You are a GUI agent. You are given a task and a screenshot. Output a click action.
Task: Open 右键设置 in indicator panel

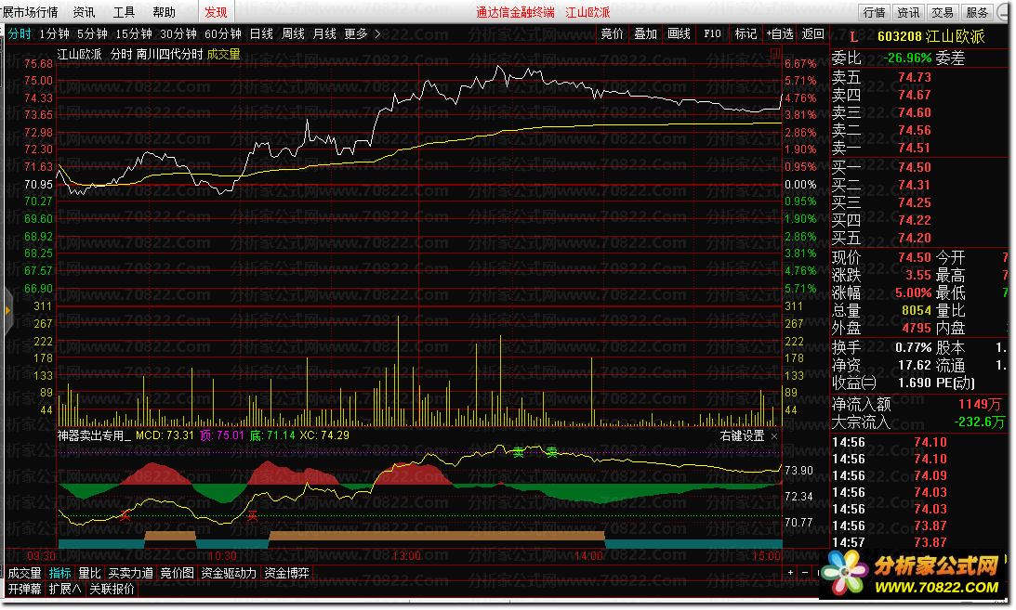(x=743, y=436)
